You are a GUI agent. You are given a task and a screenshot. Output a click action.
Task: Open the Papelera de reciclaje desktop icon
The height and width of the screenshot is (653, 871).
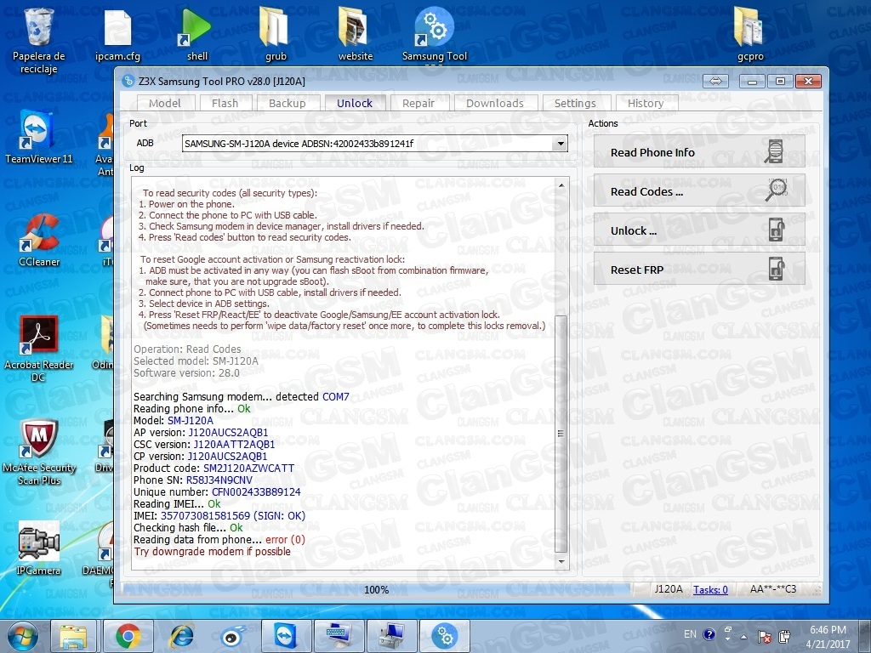38,40
